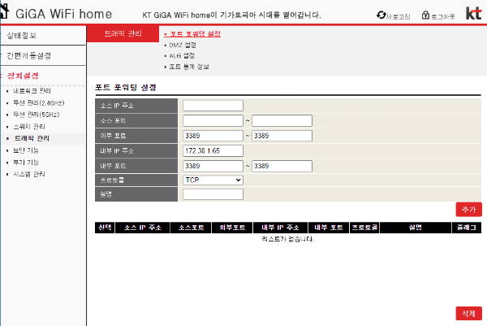The height and width of the screenshot is (326, 487).
Task: Select 무선 관리(2.4GHz) menu item
Action: (38, 102)
